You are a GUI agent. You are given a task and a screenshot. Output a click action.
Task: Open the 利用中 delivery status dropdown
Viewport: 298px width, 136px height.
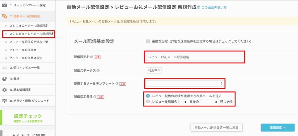click(x=154, y=70)
